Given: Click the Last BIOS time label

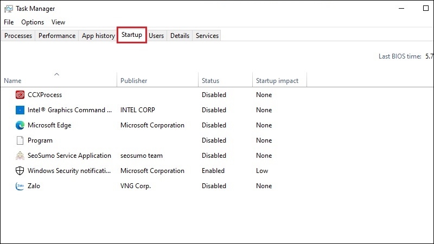Looking at the screenshot, I should (400, 56).
